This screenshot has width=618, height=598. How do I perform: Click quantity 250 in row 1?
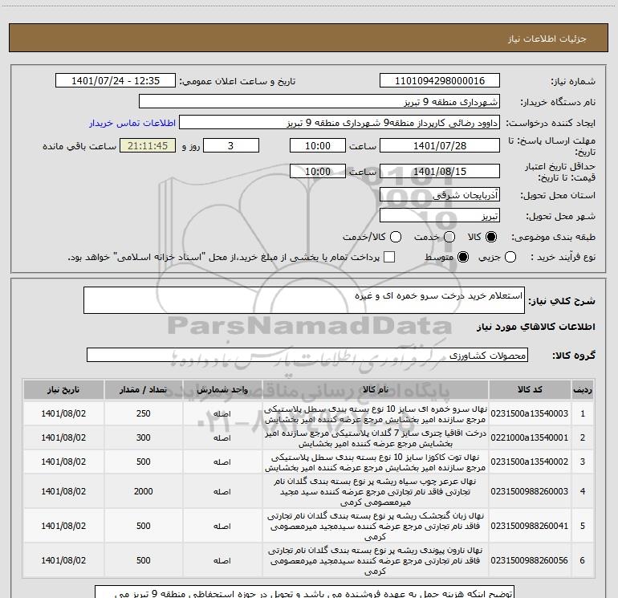(x=143, y=413)
